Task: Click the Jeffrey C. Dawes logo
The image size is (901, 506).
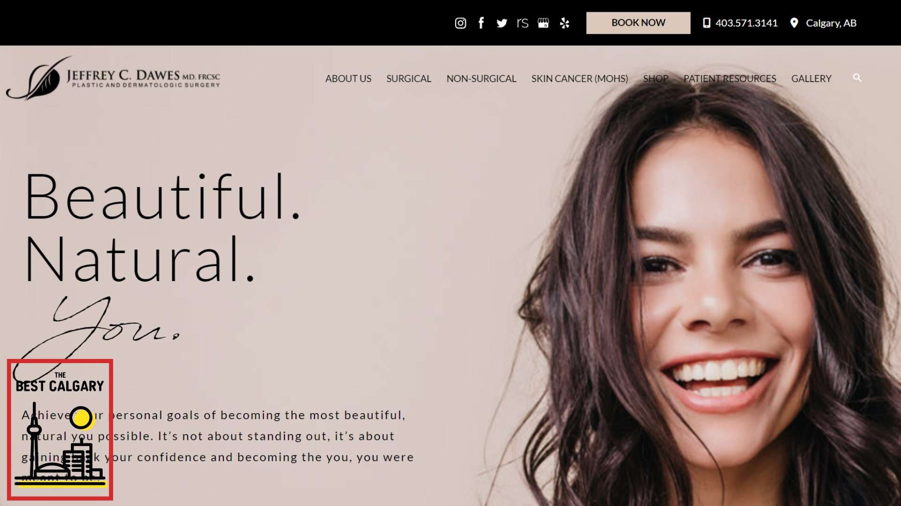Action: [113, 78]
